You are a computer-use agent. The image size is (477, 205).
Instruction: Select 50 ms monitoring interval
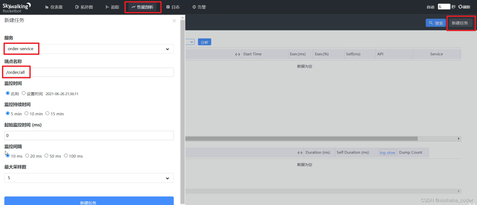(x=46, y=156)
